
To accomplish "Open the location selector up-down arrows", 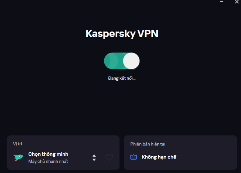I will tap(94, 157).
